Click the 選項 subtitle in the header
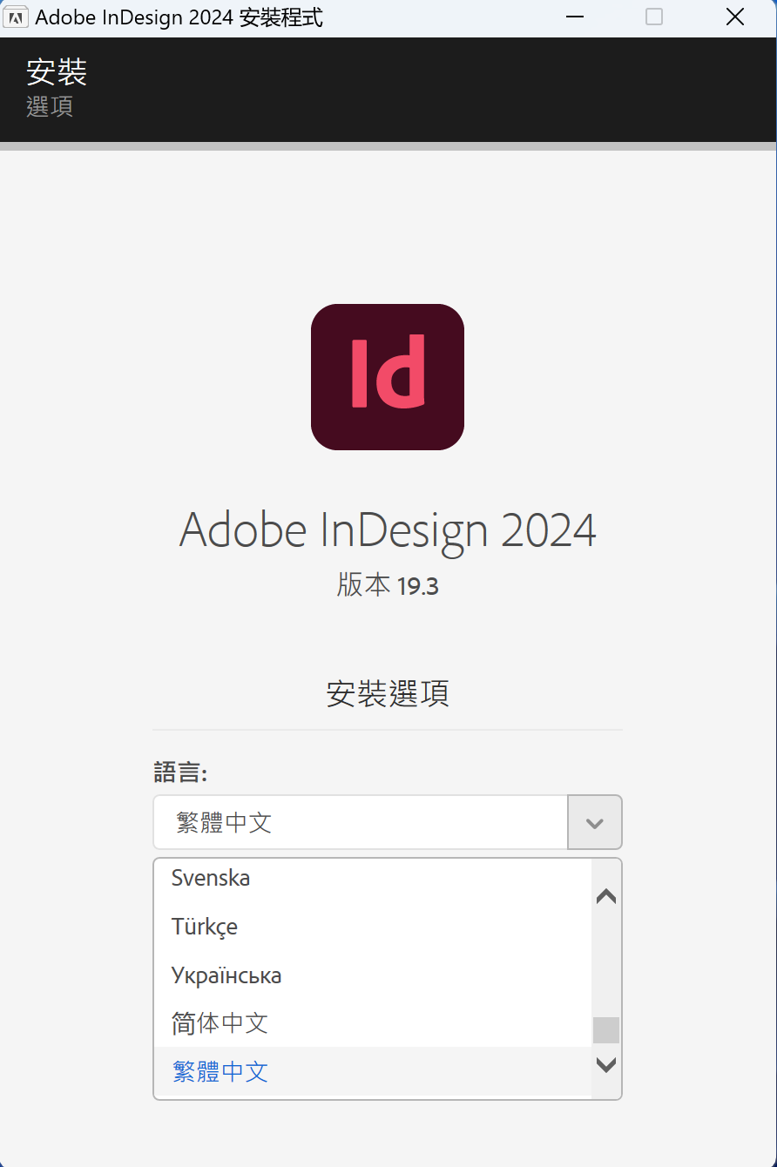This screenshot has height=1167, width=777. [x=50, y=107]
